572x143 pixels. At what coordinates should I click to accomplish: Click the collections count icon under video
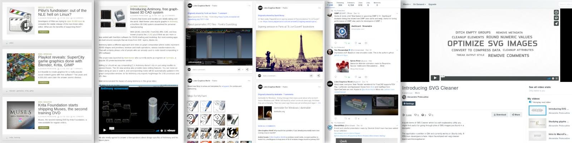[423, 115]
